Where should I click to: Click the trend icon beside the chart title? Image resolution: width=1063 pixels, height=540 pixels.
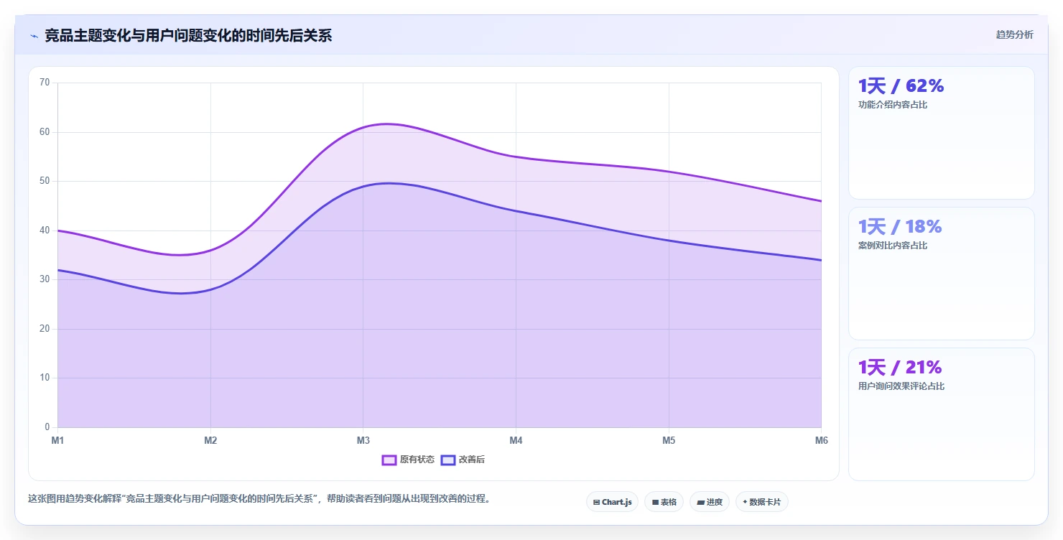pyautogui.click(x=34, y=36)
